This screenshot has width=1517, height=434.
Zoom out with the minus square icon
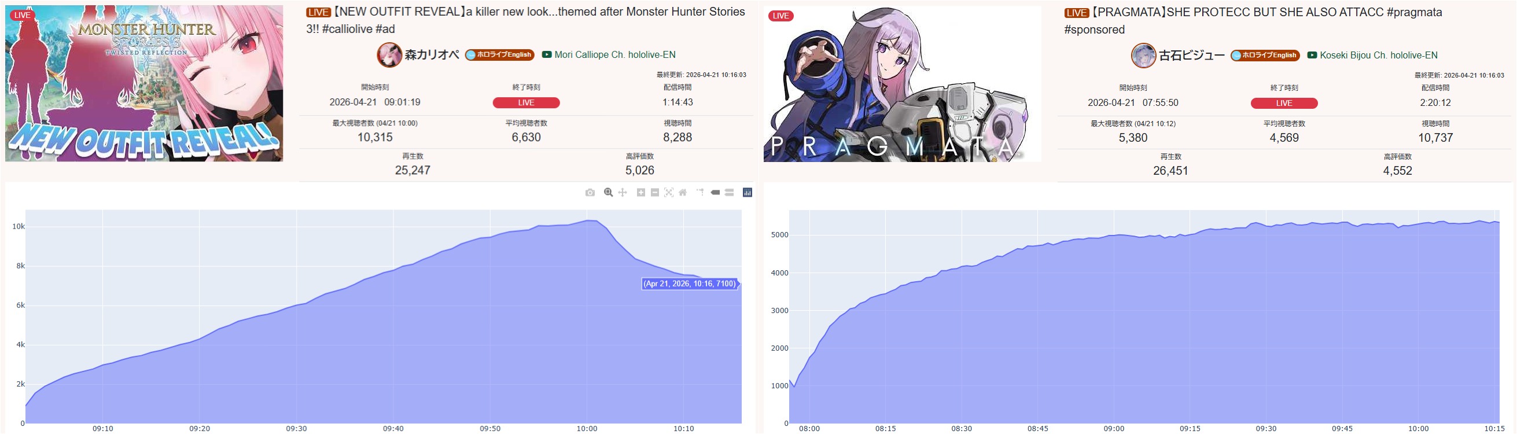655,193
